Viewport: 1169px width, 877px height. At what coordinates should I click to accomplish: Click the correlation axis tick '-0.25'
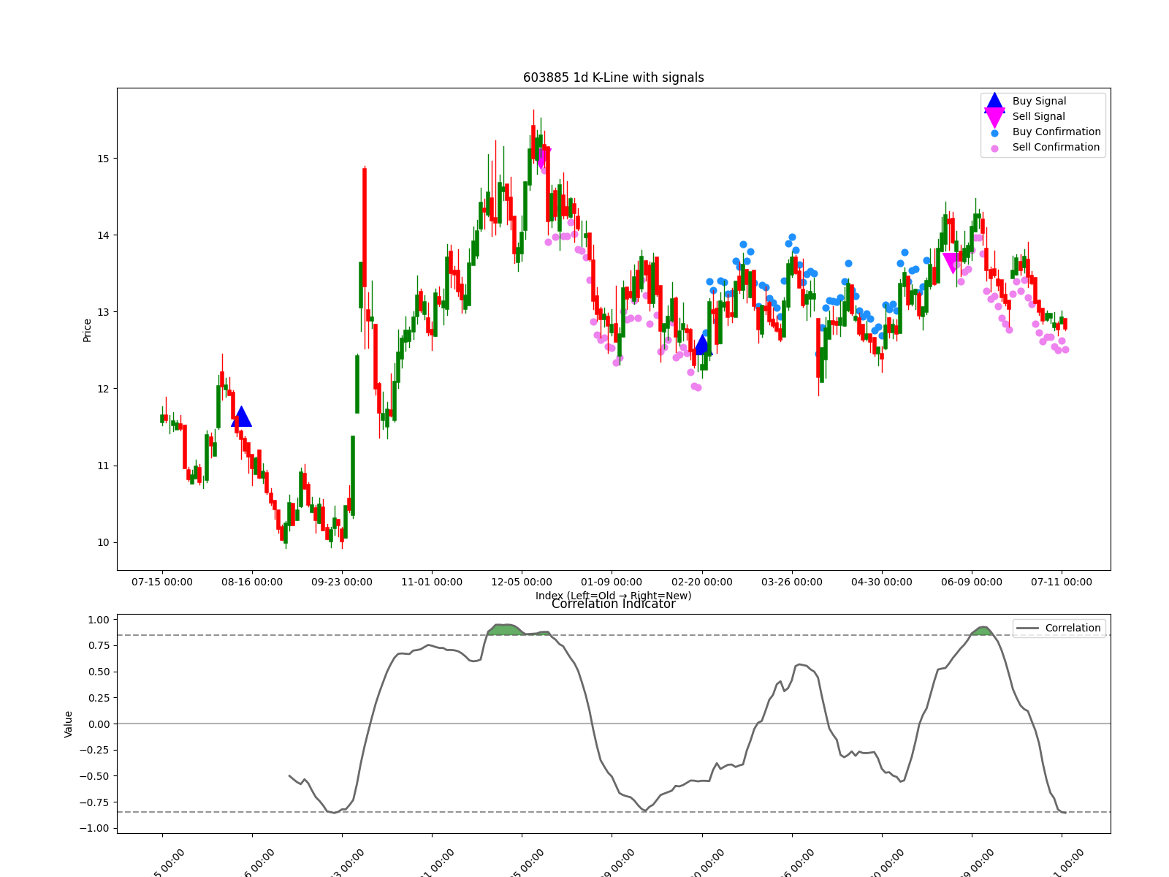click(x=95, y=750)
